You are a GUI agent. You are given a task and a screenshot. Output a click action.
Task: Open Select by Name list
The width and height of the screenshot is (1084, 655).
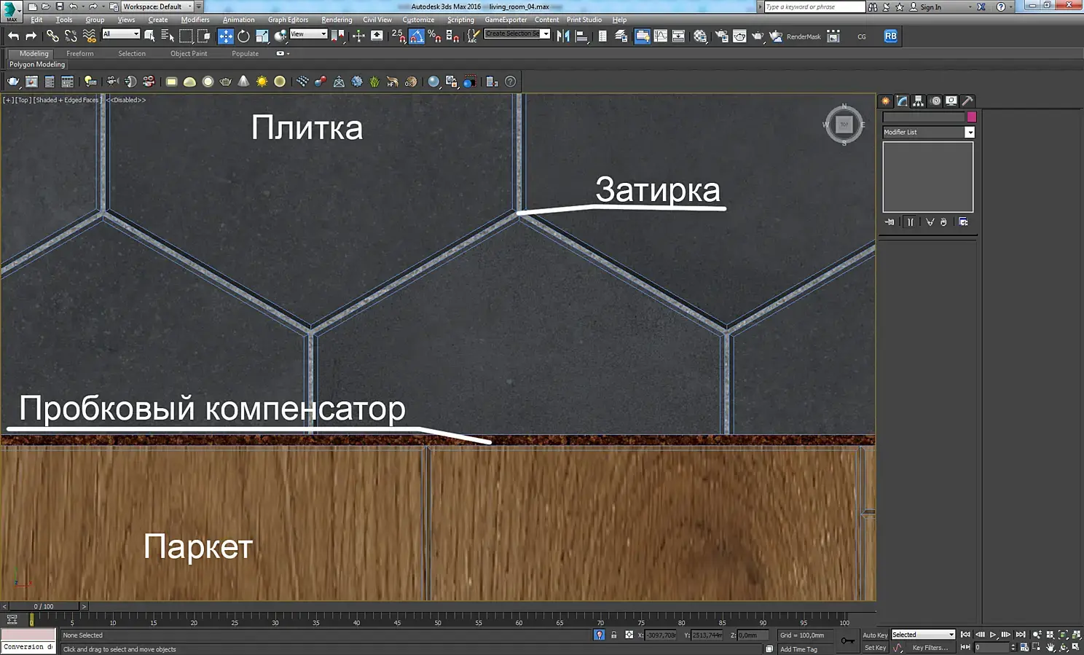(168, 36)
